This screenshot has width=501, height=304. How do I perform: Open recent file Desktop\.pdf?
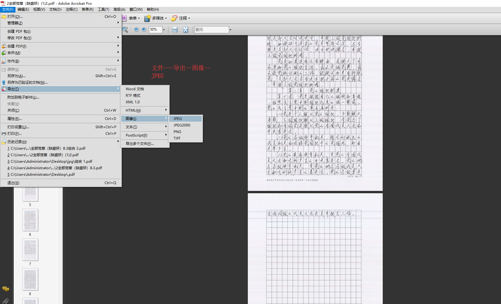(61, 174)
